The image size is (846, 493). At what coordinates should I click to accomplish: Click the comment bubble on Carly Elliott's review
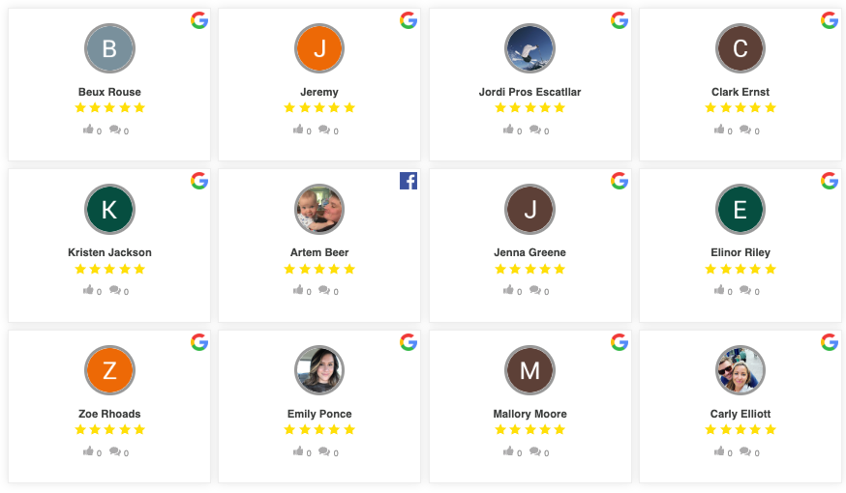click(745, 451)
